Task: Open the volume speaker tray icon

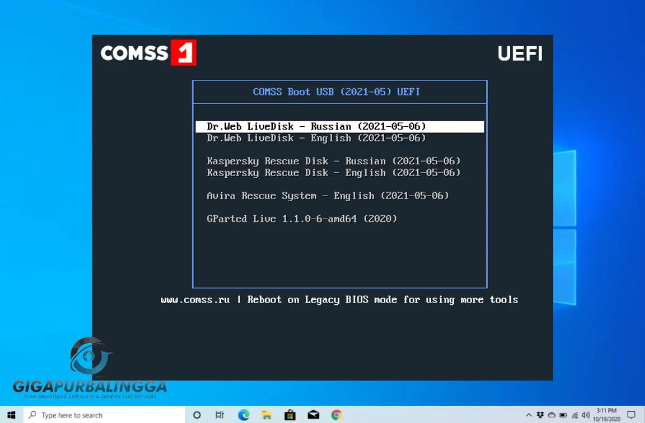Action: tap(586, 415)
